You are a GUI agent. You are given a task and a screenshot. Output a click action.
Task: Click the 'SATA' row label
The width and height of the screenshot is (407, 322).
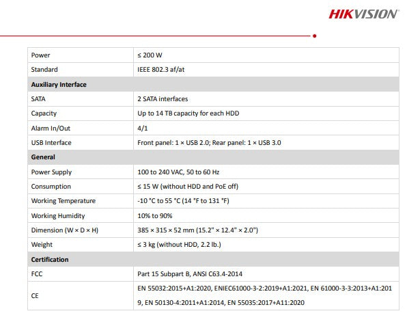38,99
